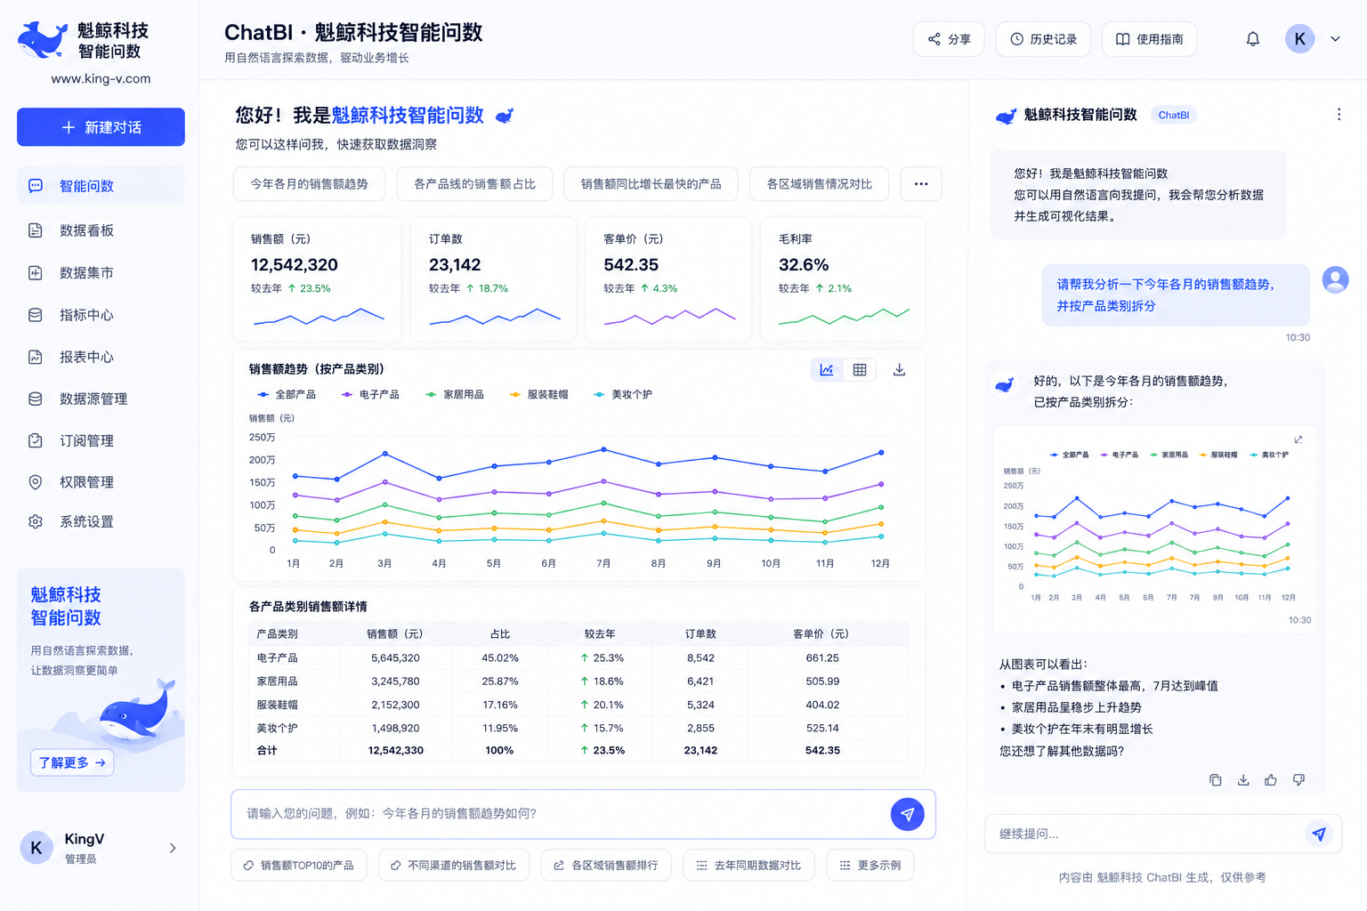Select suggestion 各区域销售情况对比
Image resolution: width=1367 pixels, height=911 pixels.
pos(820,184)
